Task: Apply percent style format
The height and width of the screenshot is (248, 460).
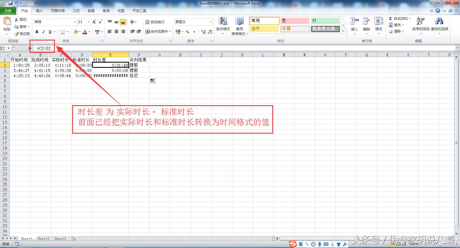Action: pyautogui.click(x=187, y=32)
